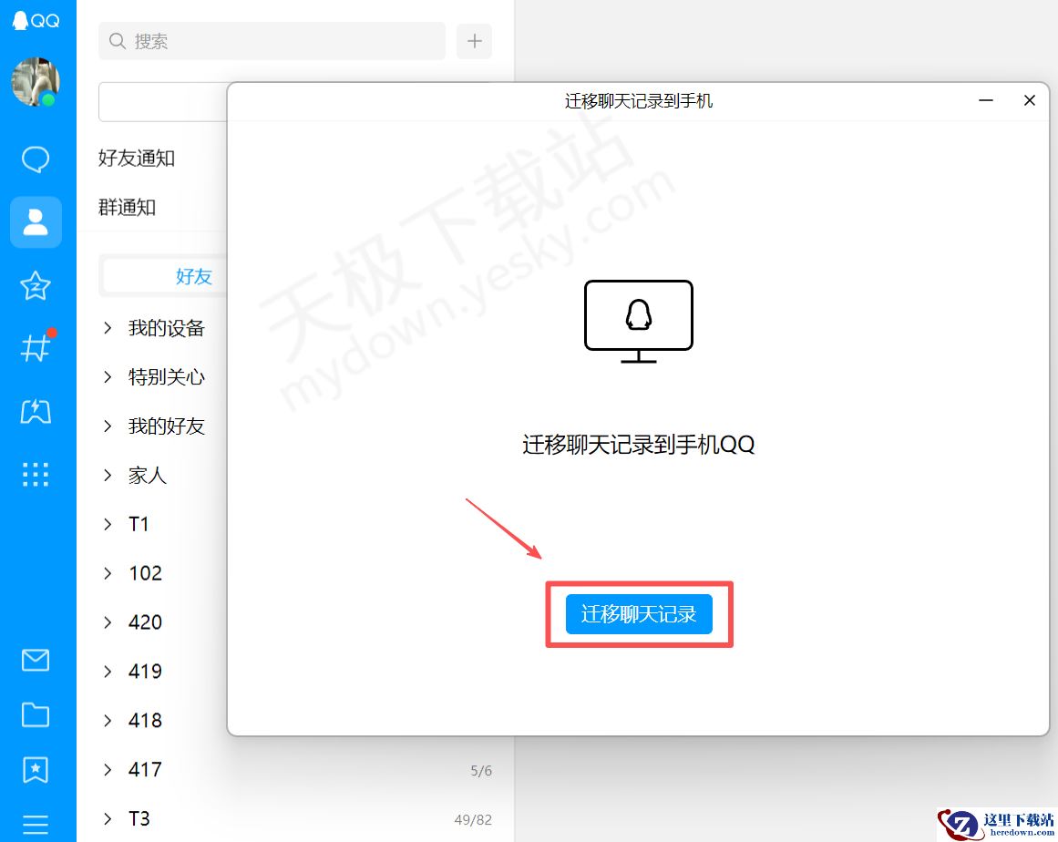Switch to the 好友 tab

194,277
